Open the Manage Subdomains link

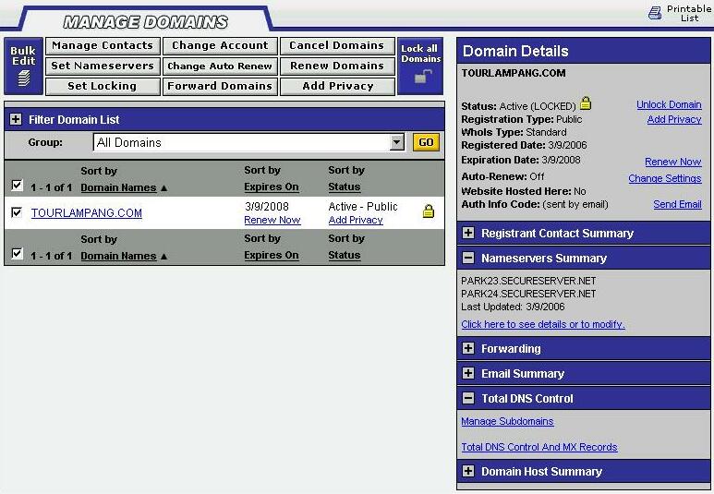pyautogui.click(x=507, y=421)
